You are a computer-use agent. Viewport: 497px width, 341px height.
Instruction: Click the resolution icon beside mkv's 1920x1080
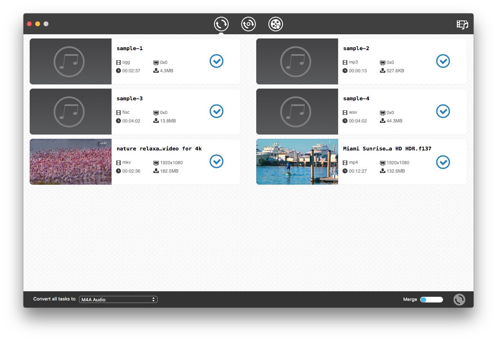click(156, 163)
